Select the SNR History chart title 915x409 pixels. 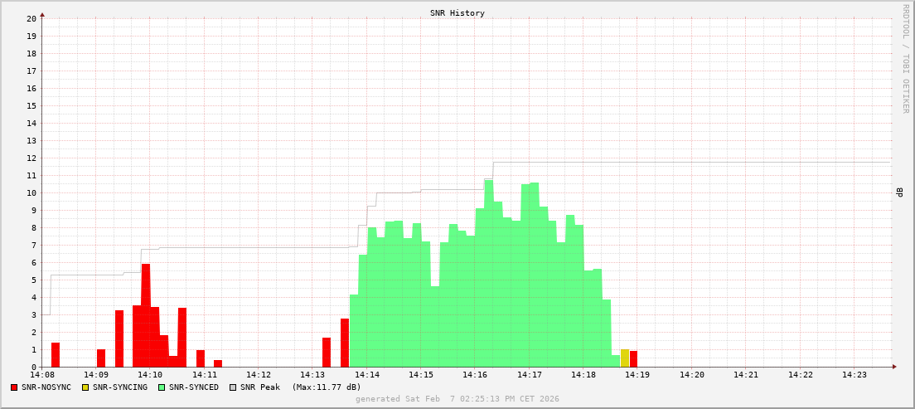click(457, 13)
